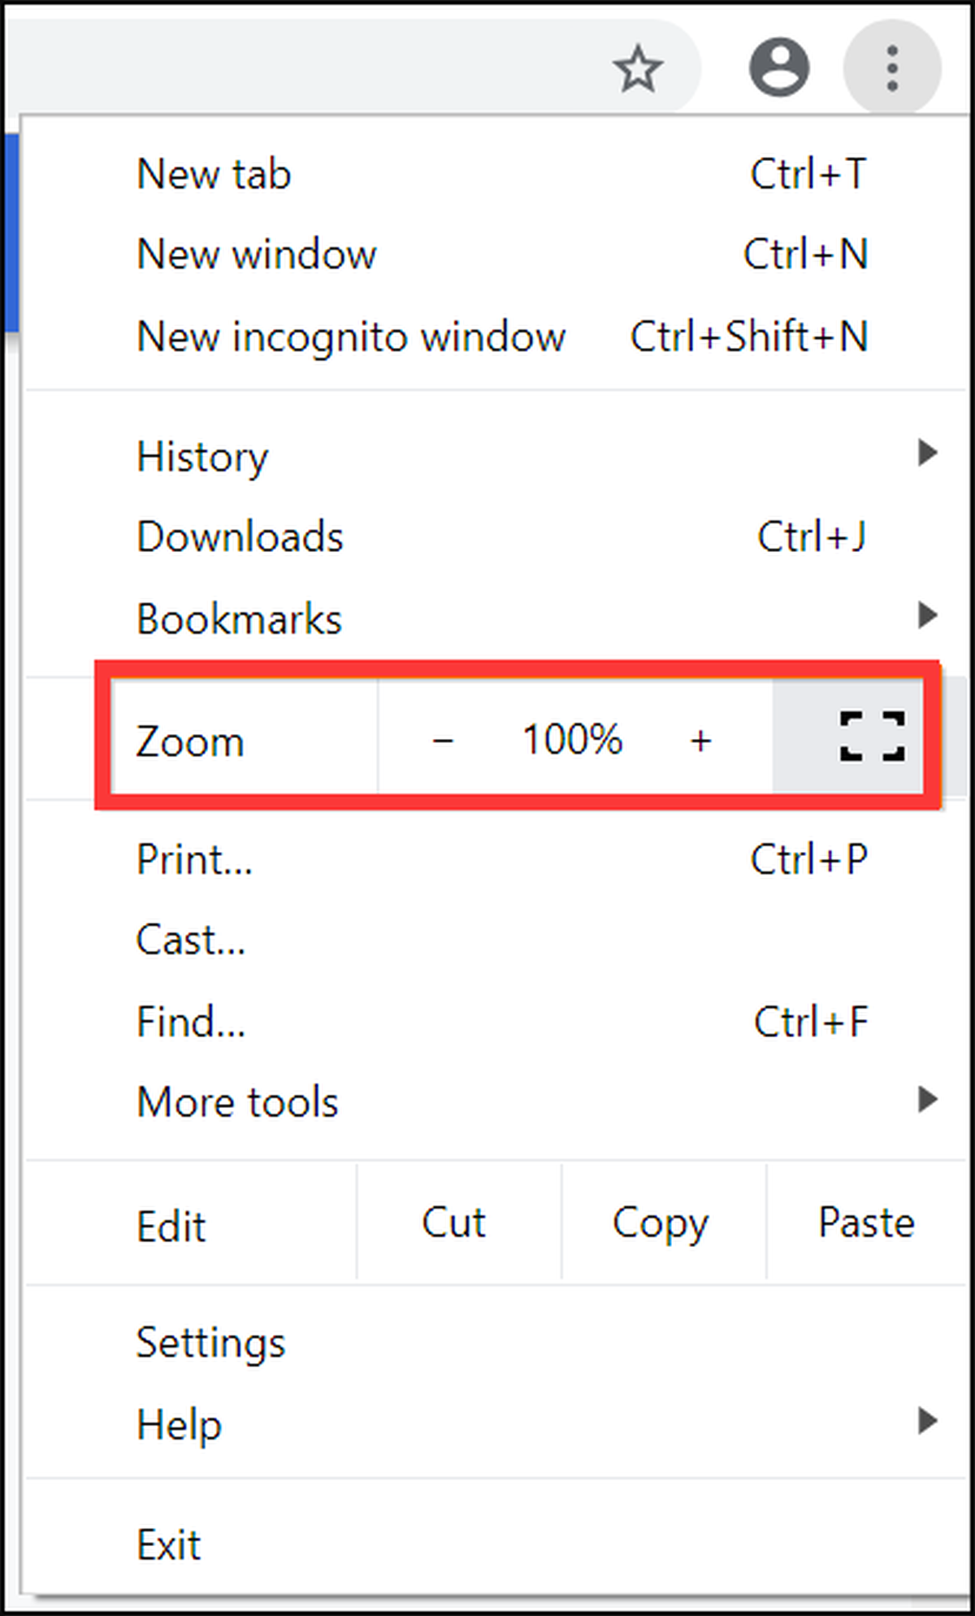Screen dimensions: 975x1616
Task: Expand the More tools submenu arrow
Action: tap(927, 1100)
